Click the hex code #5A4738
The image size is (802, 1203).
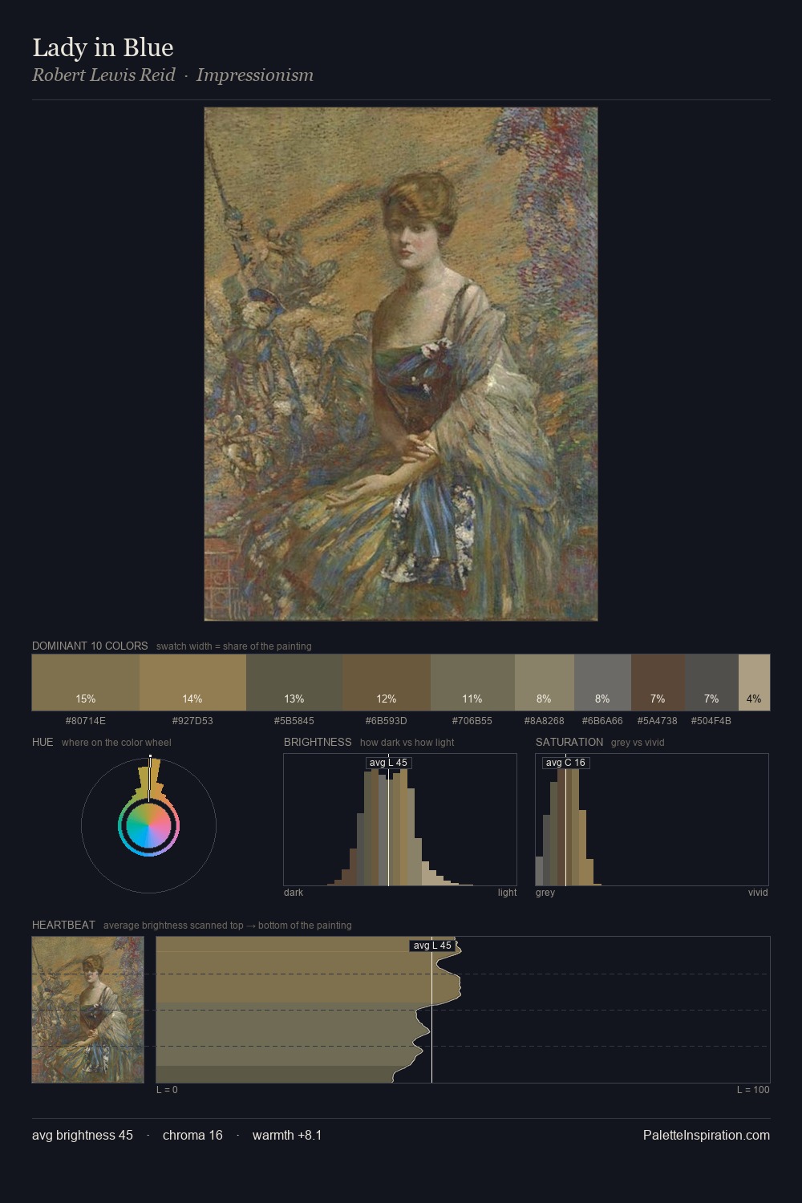click(658, 721)
